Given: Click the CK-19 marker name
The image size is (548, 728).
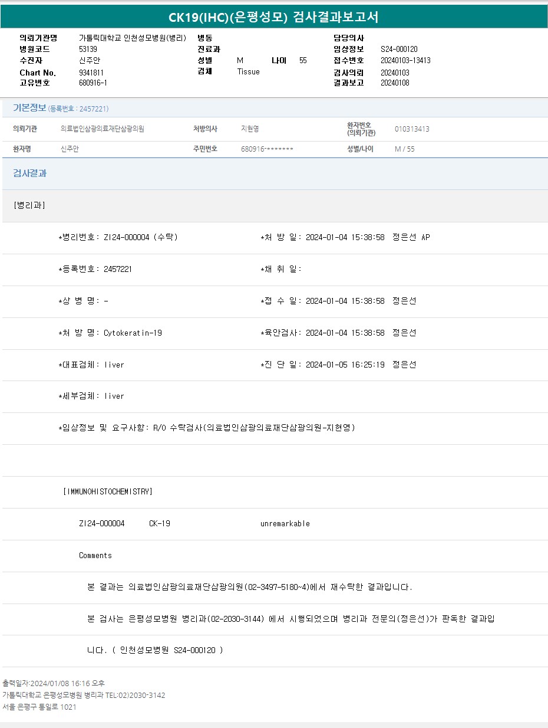Looking at the screenshot, I should 160,523.
